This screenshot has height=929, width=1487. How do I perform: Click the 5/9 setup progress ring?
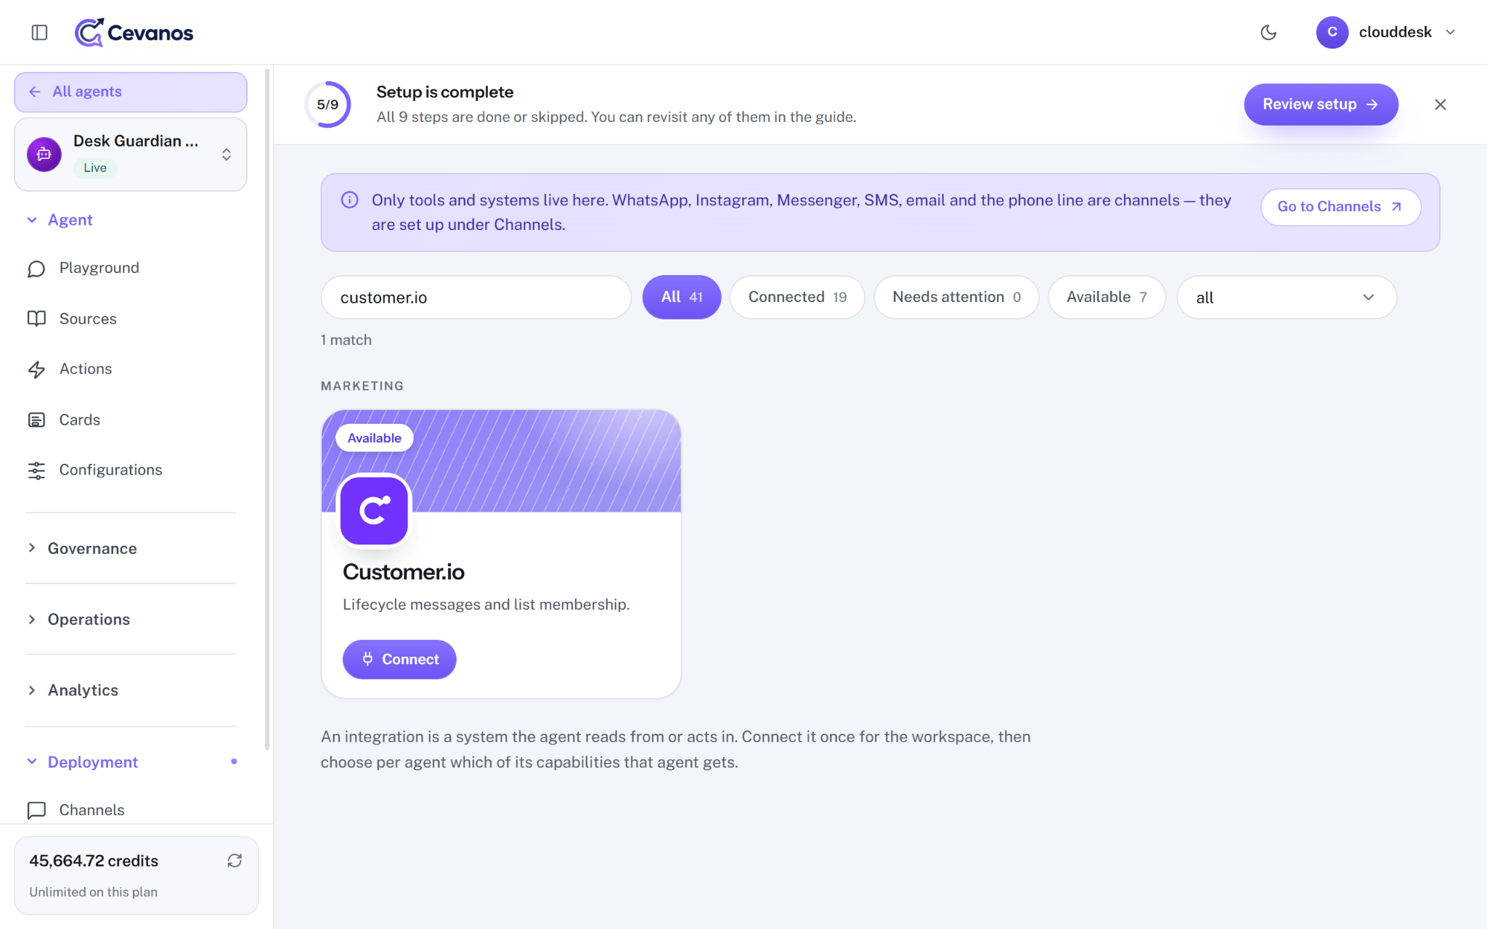point(327,105)
